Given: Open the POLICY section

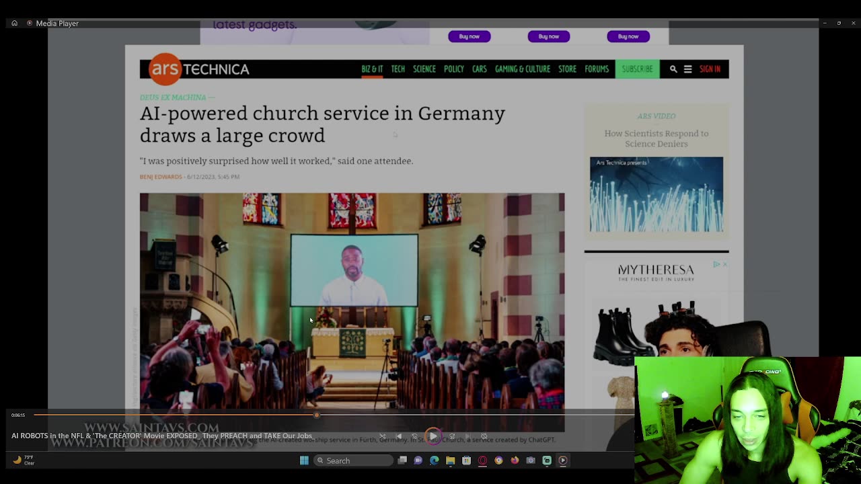Looking at the screenshot, I should click(454, 69).
